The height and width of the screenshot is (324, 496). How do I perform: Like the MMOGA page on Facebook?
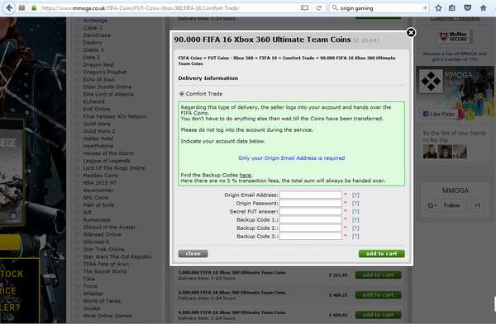coord(439,114)
